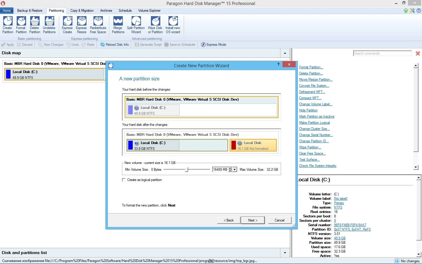The image size is (422, 264).
Task: Click Undo in the toolbar
Action: pyautogui.click(x=72, y=45)
